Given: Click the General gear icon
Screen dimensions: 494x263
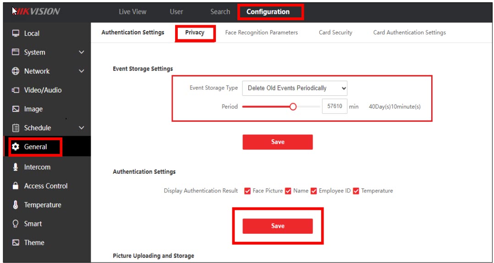Looking at the screenshot, I should (16, 147).
